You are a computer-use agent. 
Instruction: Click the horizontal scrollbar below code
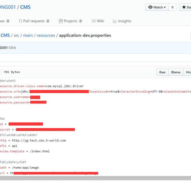(95, 178)
